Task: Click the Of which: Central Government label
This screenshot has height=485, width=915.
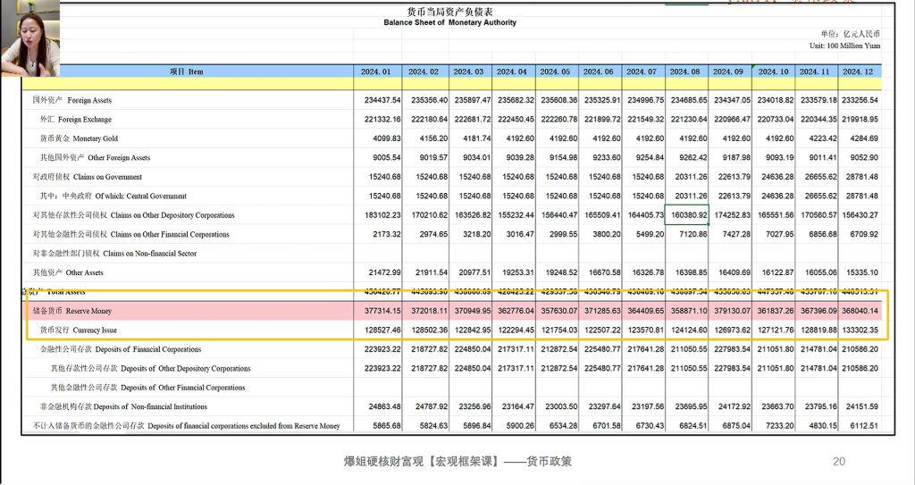Action: coord(113,197)
